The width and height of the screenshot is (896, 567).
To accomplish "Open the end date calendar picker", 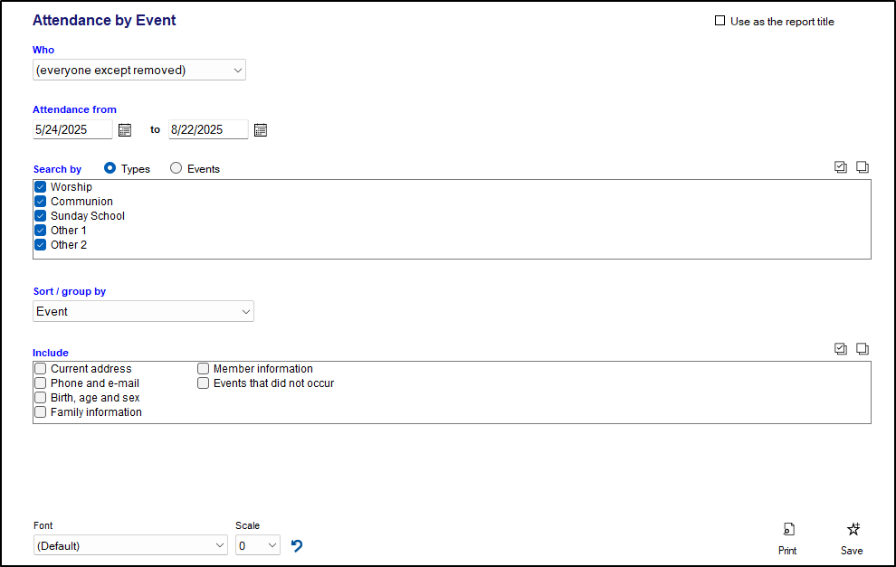I will [261, 130].
